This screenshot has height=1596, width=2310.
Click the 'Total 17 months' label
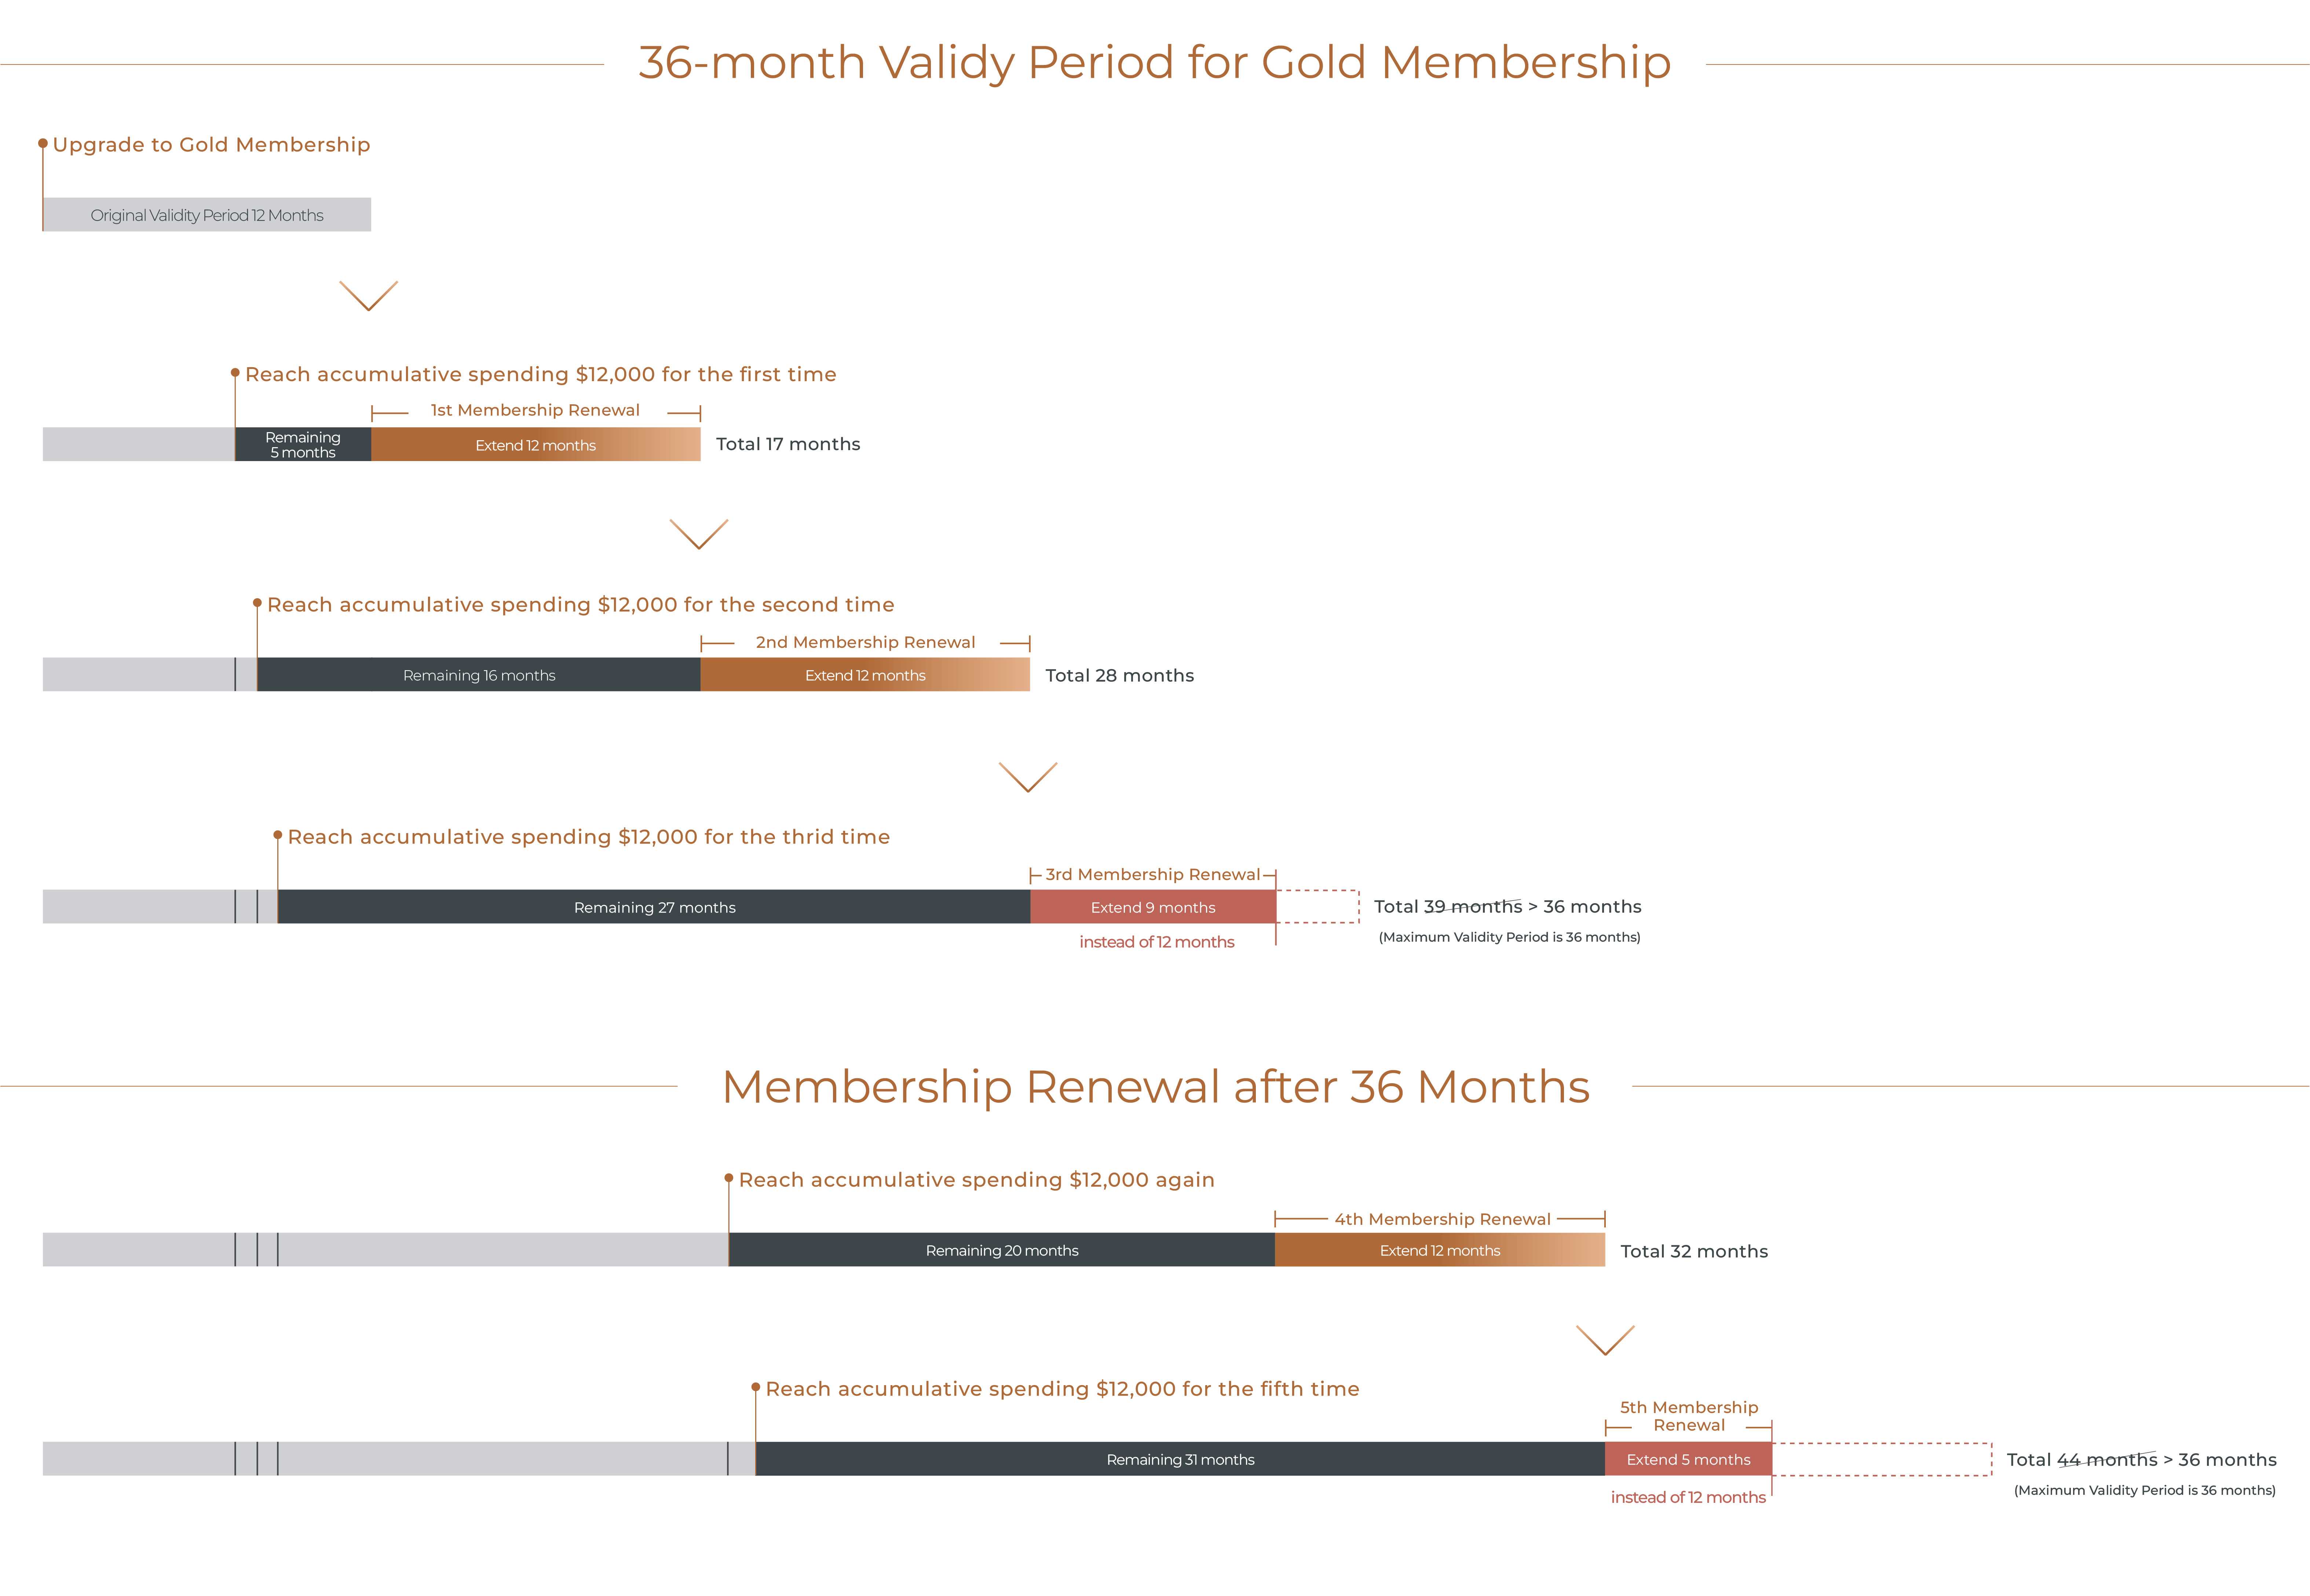coord(788,444)
